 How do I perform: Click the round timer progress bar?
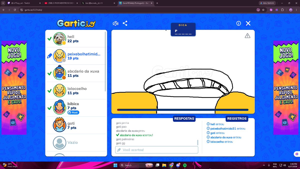[183, 110]
